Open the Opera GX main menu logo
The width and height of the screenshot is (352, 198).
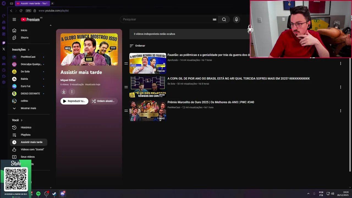coord(4,3)
